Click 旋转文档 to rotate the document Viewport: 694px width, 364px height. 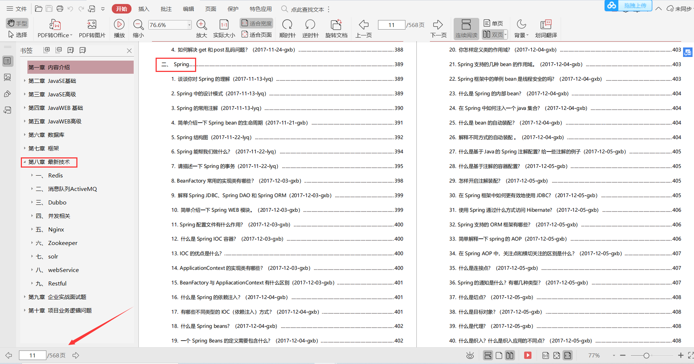(336, 29)
